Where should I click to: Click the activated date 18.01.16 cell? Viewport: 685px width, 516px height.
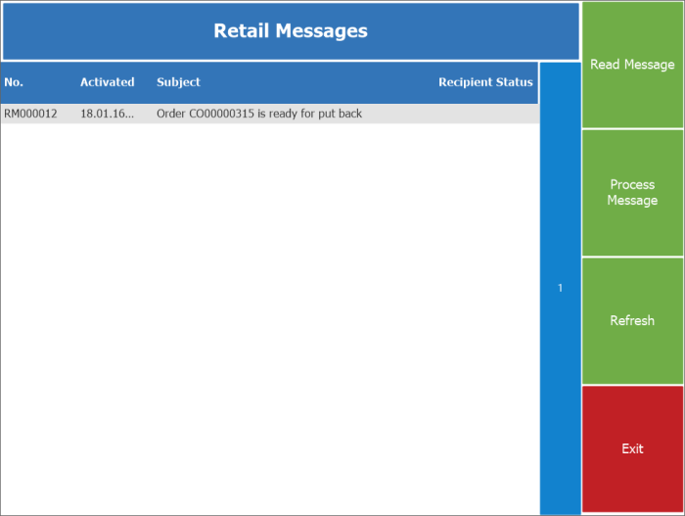point(107,114)
